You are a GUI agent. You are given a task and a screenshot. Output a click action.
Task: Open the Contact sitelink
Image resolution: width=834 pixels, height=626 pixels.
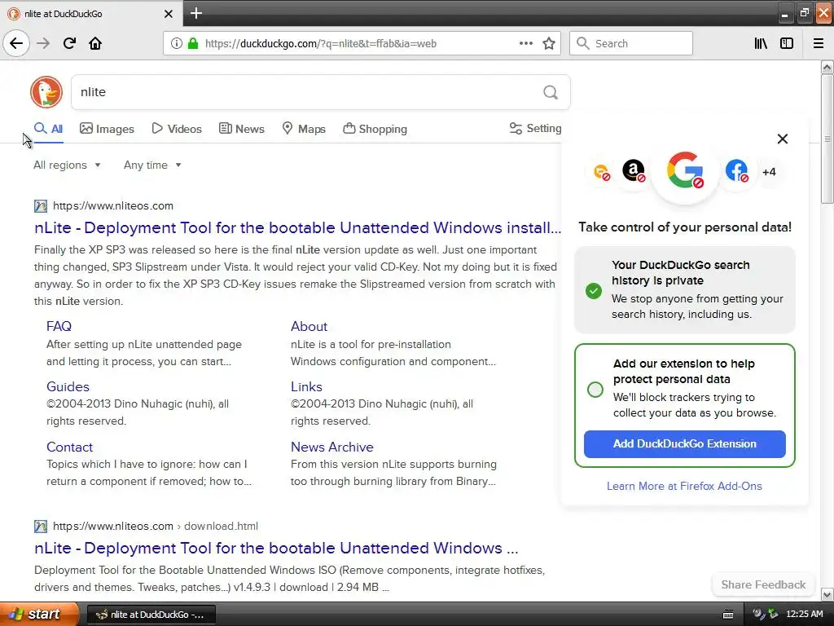click(70, 447)
